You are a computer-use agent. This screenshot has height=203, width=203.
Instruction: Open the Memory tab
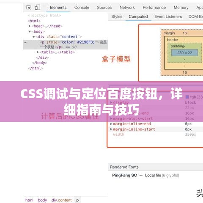(181, 8)
